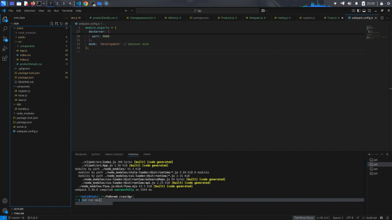Click the Ln 34, Col 1 indicator

coord(323,218)
